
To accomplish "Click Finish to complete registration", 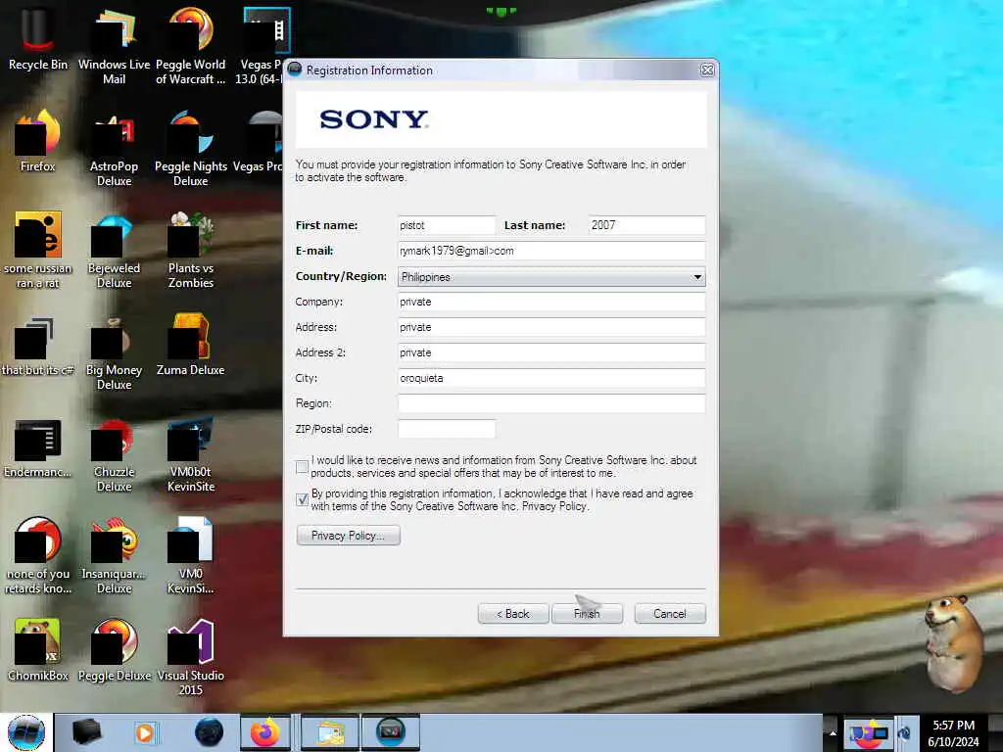I will tap(588, 614).
